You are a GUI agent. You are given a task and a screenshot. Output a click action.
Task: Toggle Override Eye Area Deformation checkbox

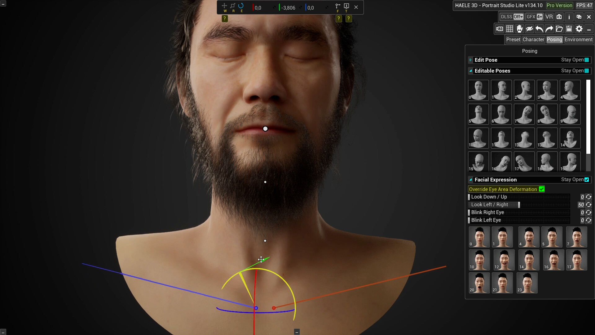click(542, 189)
